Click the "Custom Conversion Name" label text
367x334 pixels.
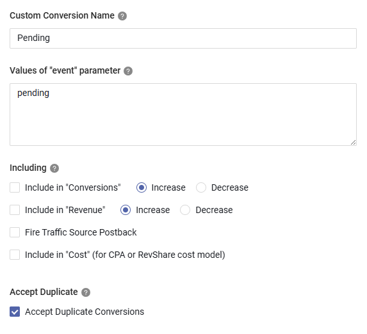[x=62, y=15]
